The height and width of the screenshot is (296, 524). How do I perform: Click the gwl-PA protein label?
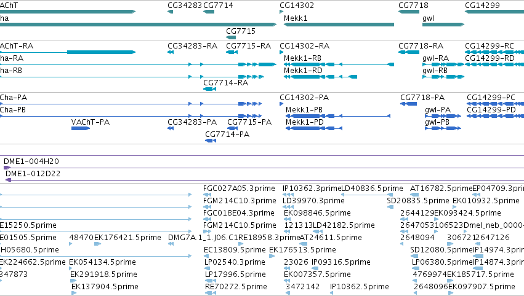438,110
